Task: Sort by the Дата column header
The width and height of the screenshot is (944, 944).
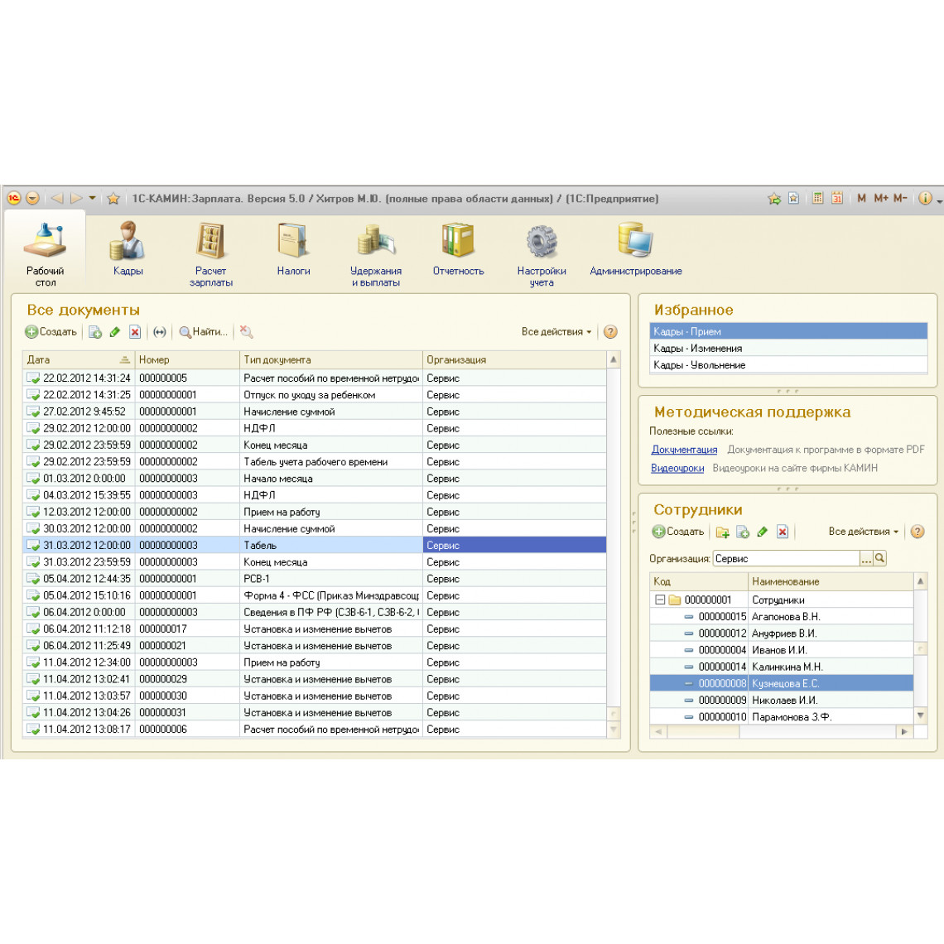Action: pos(79,359)
